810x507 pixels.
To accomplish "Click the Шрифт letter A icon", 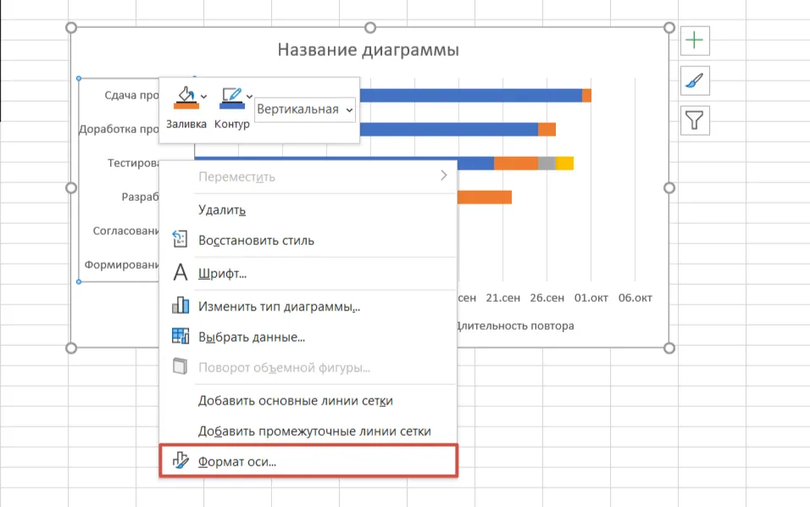I will (180, 273).
